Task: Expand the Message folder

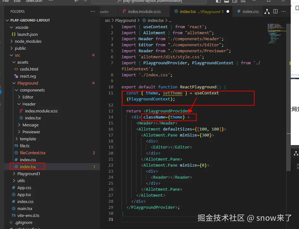Action: point(19,125)
